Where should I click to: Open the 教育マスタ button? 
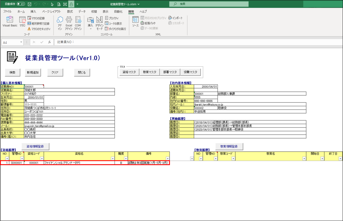pos(149,72)
